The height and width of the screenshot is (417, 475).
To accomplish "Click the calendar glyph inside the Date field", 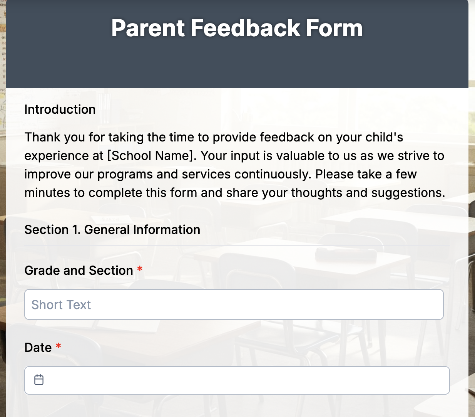I will (x=38, y=380).
